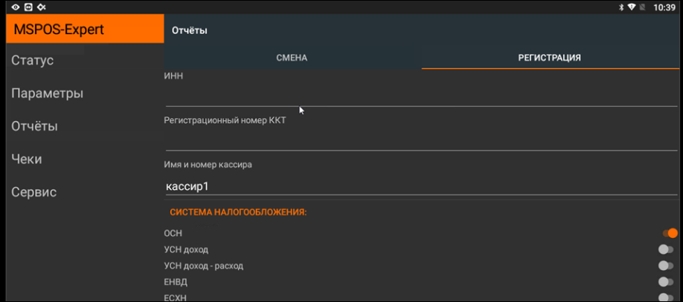Go to Параметры in sidebar

tap(47, 93)
